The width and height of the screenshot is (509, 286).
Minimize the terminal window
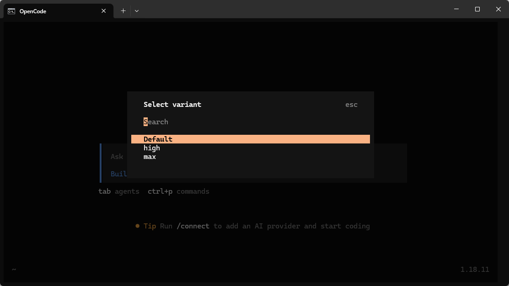click(456, 9)
